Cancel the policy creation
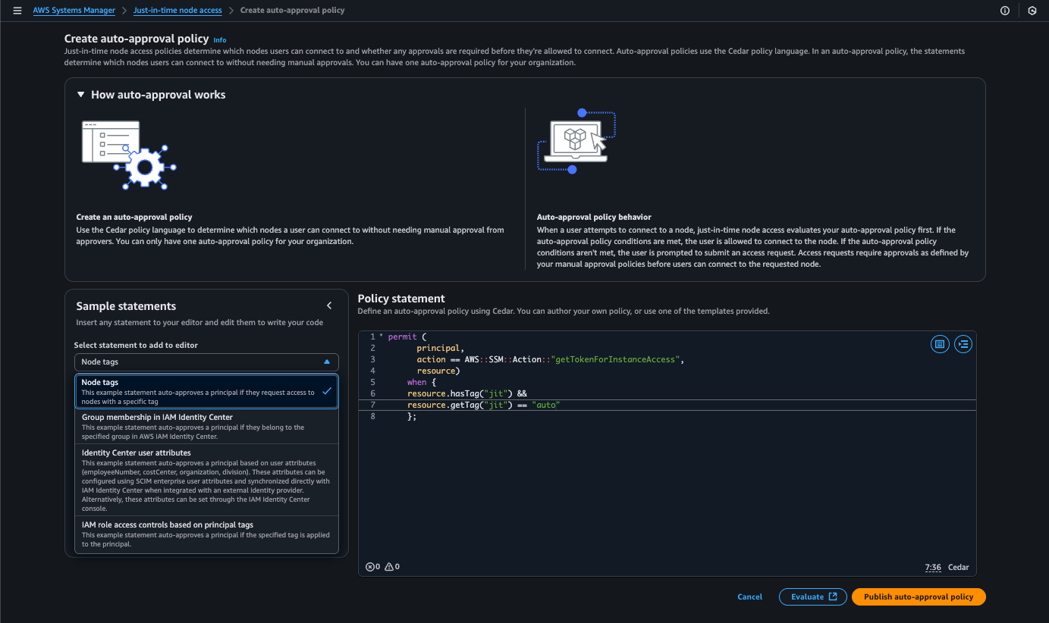 (x=749, y=596)
